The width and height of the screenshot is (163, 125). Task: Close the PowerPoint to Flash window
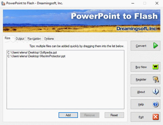tap(157, 3)
